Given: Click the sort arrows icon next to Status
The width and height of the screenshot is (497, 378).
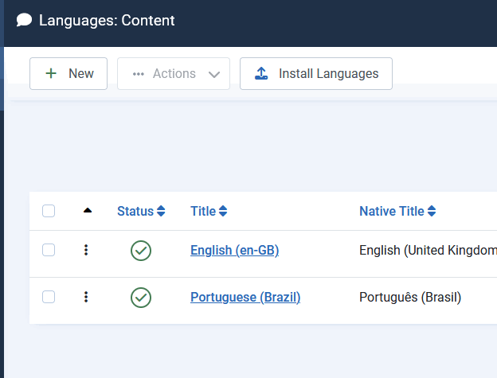Looking at the screenshot, I should tap(161, 212).
